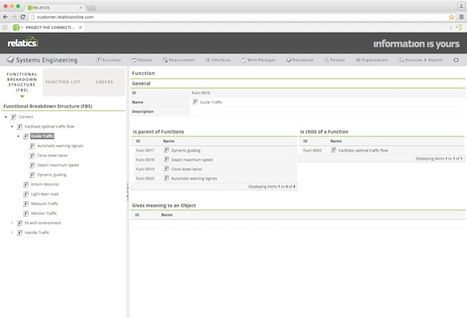Select Dynamic guiding in the tree
467x318 pixels.
point(52,175)
